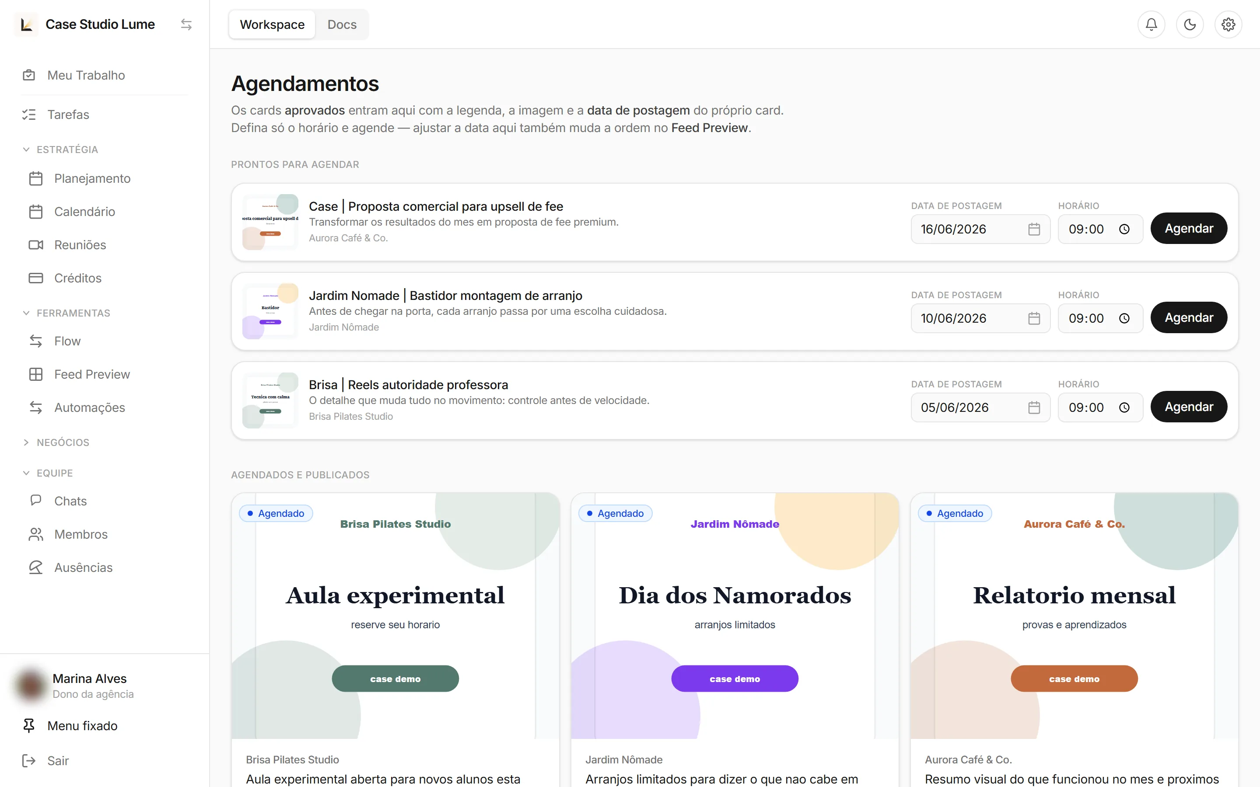Toggle dark mode moon icon
Viewport: 1260px width, 787px height.
pyautogui.click(x=1190, y=24)
